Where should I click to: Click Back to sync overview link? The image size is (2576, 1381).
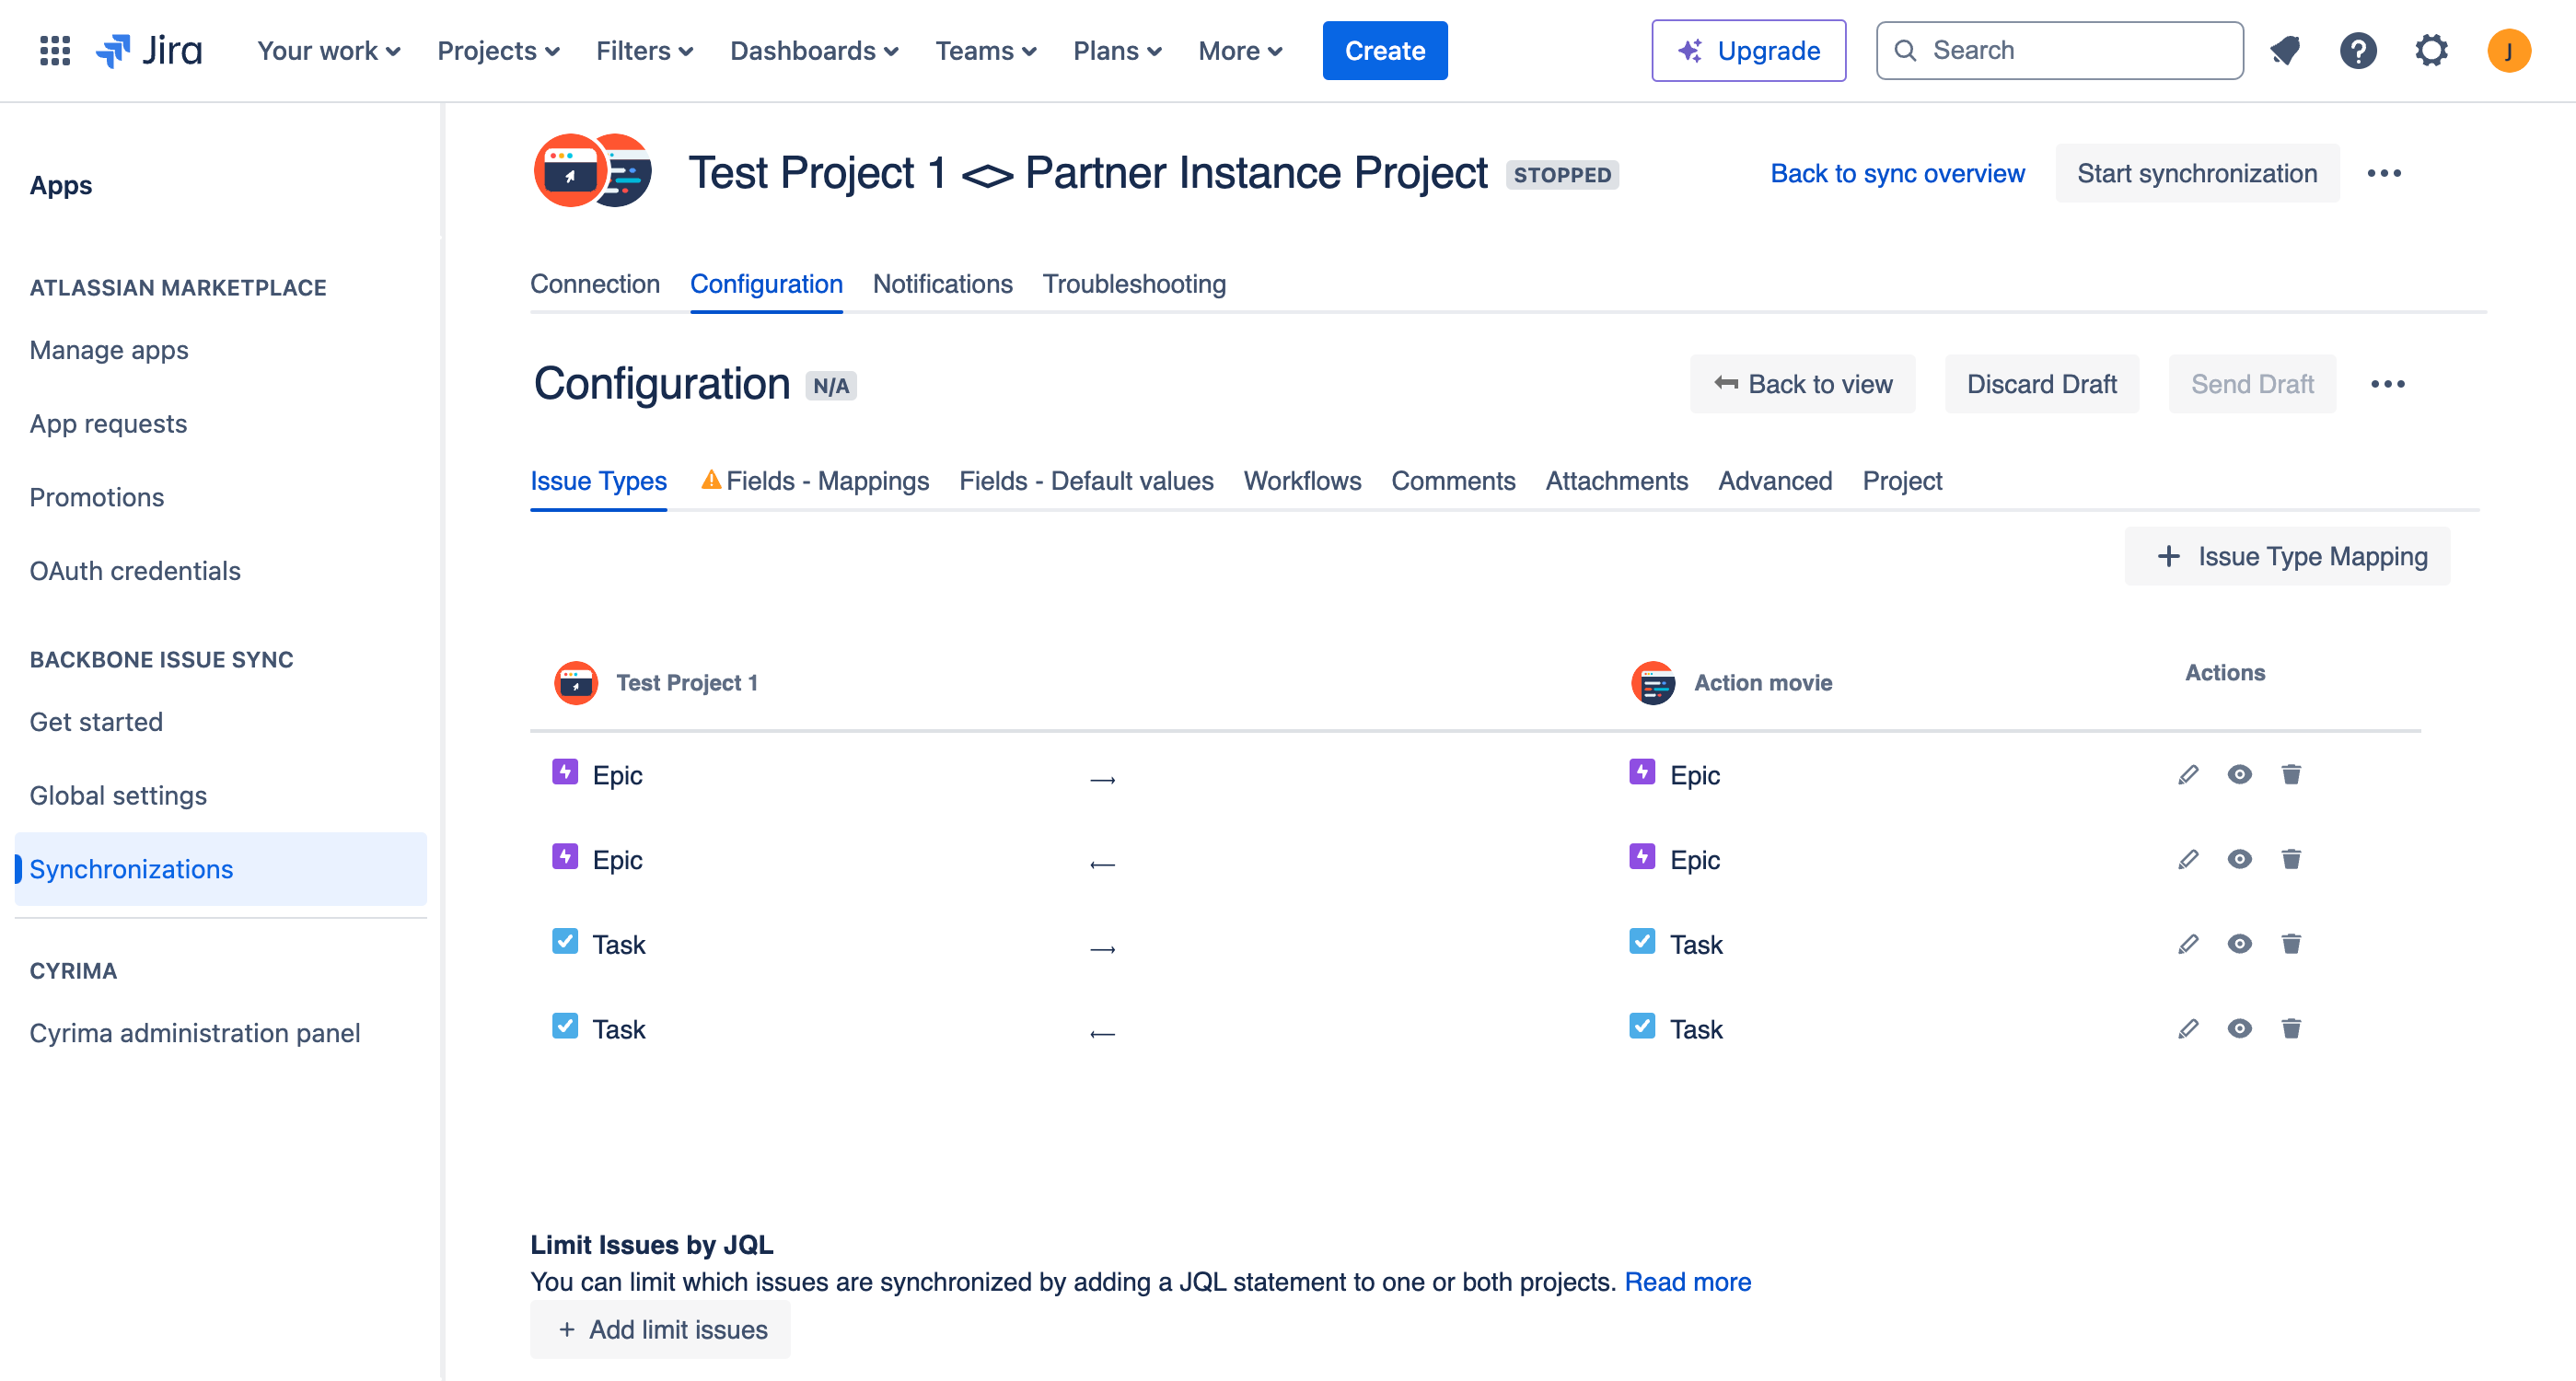click(1897, 173)
